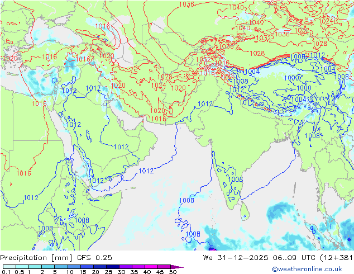Click the '10' legend scale label
This screenshot has width=354, height=274.
tap(70, 272)
